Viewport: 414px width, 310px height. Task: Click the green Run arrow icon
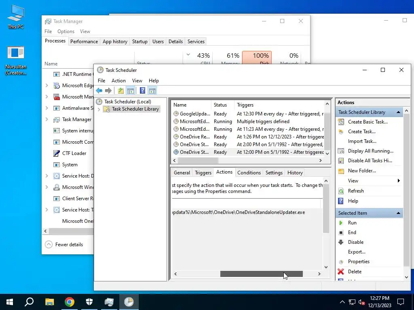pos(341,223)
